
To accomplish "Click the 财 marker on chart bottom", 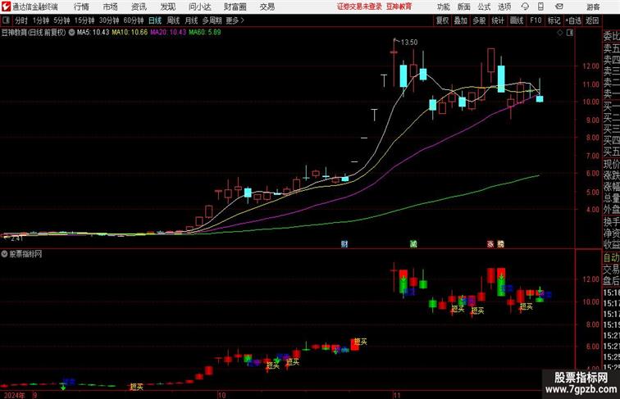I will pos(344,244).
